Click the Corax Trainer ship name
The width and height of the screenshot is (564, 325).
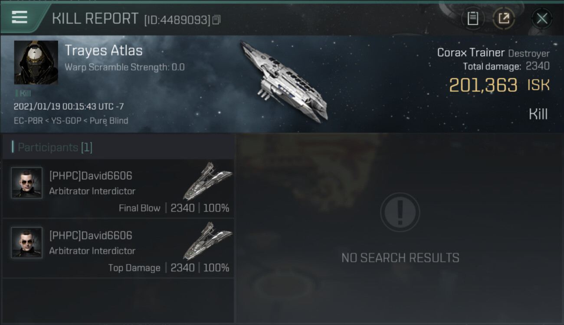tap(471, 53)
